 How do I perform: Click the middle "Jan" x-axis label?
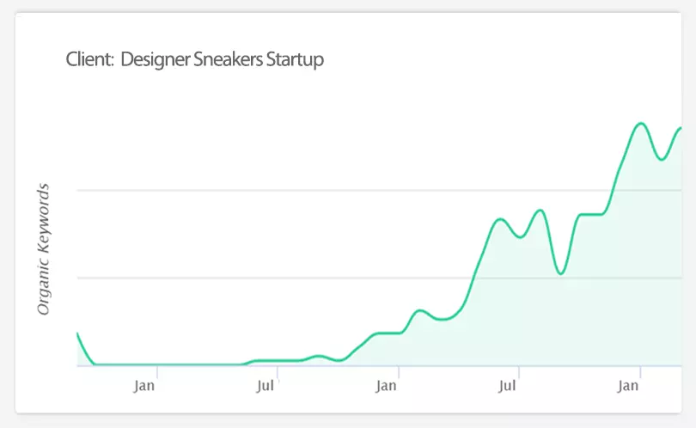[387, 386]
